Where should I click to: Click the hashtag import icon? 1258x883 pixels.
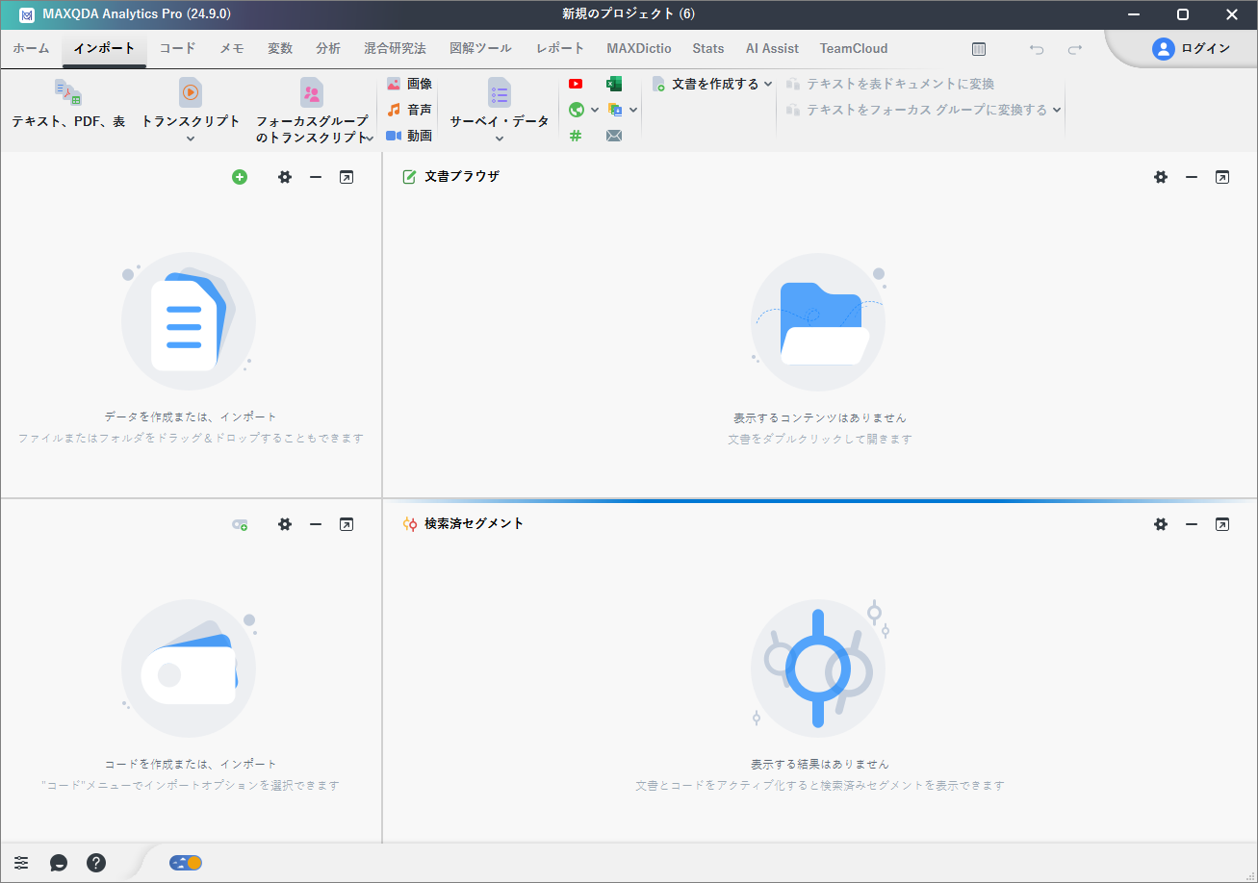point(576,136)
